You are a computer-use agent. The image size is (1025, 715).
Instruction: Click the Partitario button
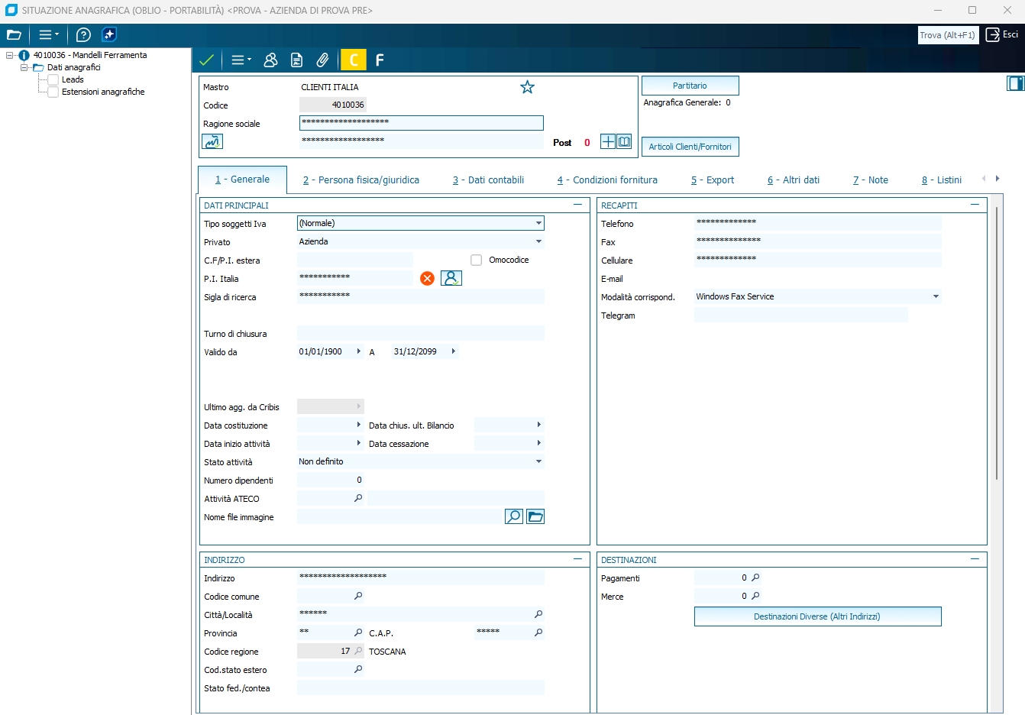690,86
